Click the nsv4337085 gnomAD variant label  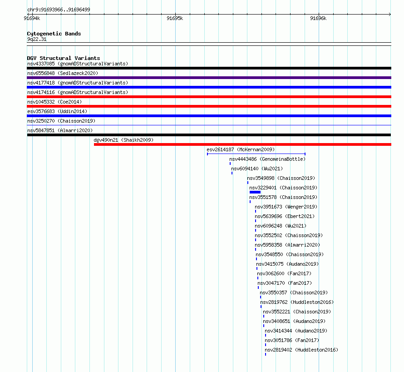click(78, 64)
